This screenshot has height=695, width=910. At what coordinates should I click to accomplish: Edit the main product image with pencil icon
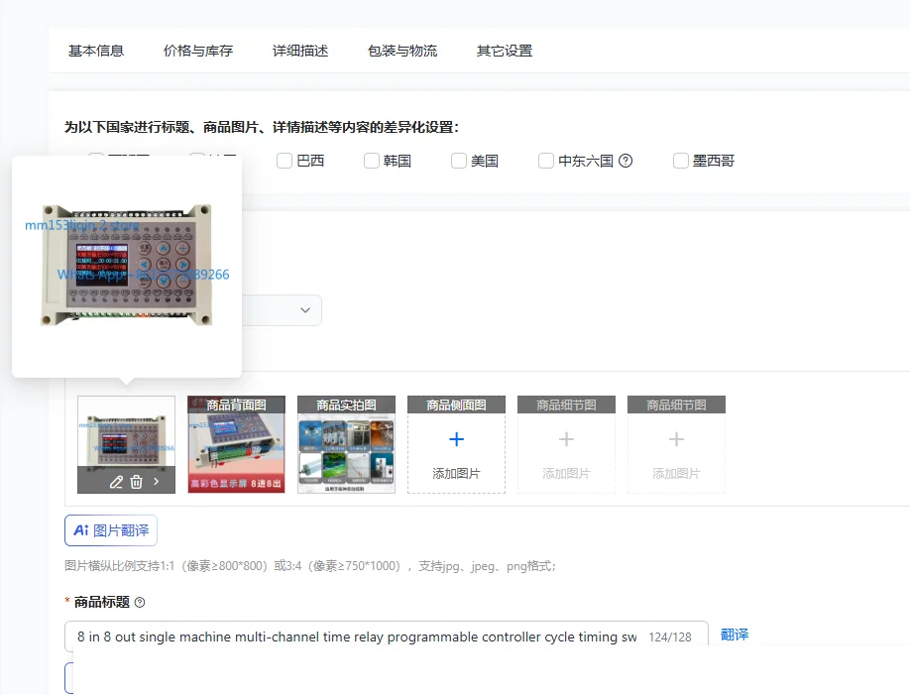tap(116, 482)
